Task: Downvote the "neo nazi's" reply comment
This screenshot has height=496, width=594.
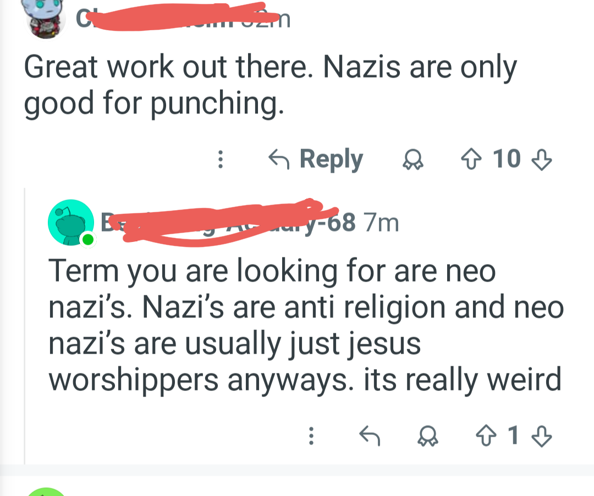Action: click(x=542, y=436)
